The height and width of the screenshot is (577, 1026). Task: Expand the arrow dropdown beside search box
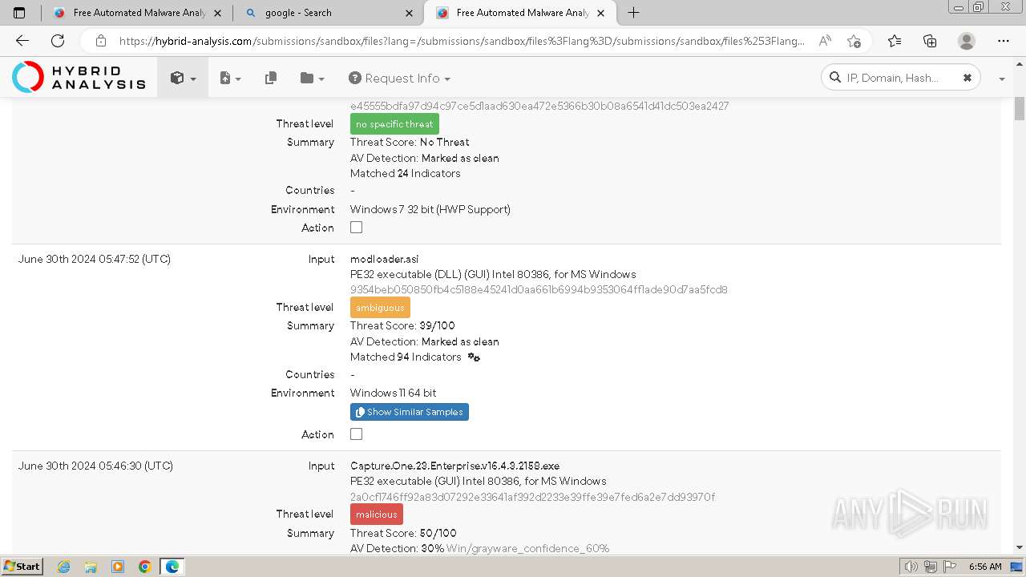click(1002, 79)
